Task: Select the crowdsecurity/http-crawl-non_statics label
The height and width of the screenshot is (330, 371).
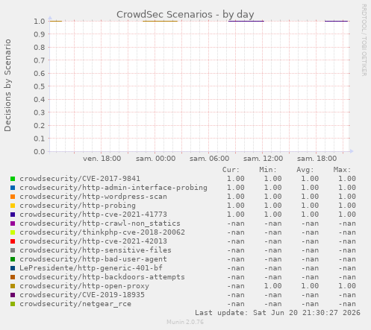Action: (x=100, y=223)
